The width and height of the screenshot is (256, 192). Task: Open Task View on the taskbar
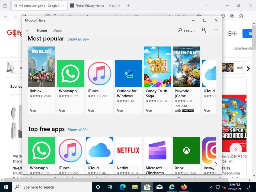pyautogui.click(x=110, y=187)
